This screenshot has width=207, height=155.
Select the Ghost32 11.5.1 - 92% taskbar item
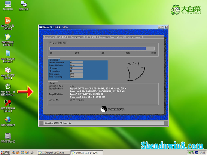(x=87, y=152)
